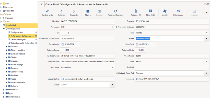Open the Acción menu icon
Viewport: 210px width, 99px height.
(x=165, y=11)
